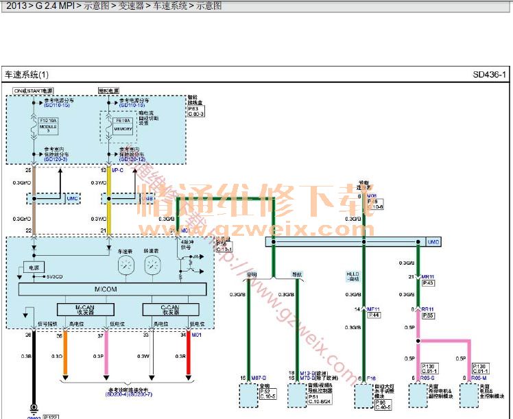This screenshot has height=419, width=513.
Task: Select the audio/video navigation unit component box
Action: [297, 396]
